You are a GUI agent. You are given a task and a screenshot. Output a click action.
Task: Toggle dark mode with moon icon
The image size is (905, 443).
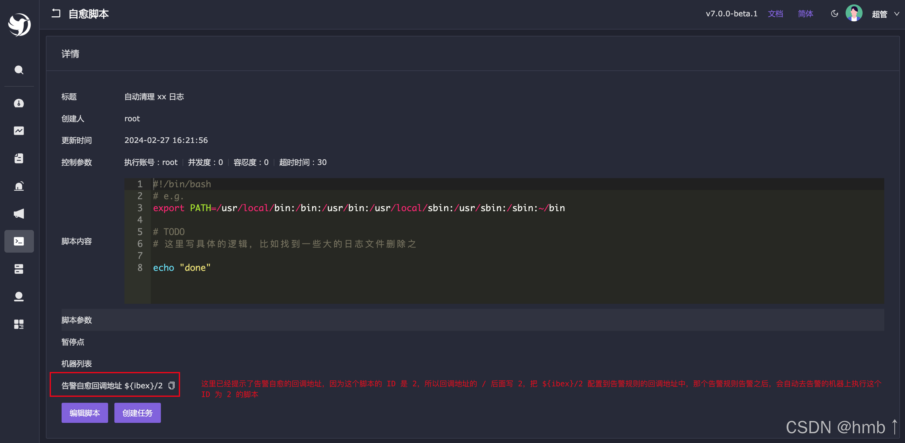coord(834,14)
